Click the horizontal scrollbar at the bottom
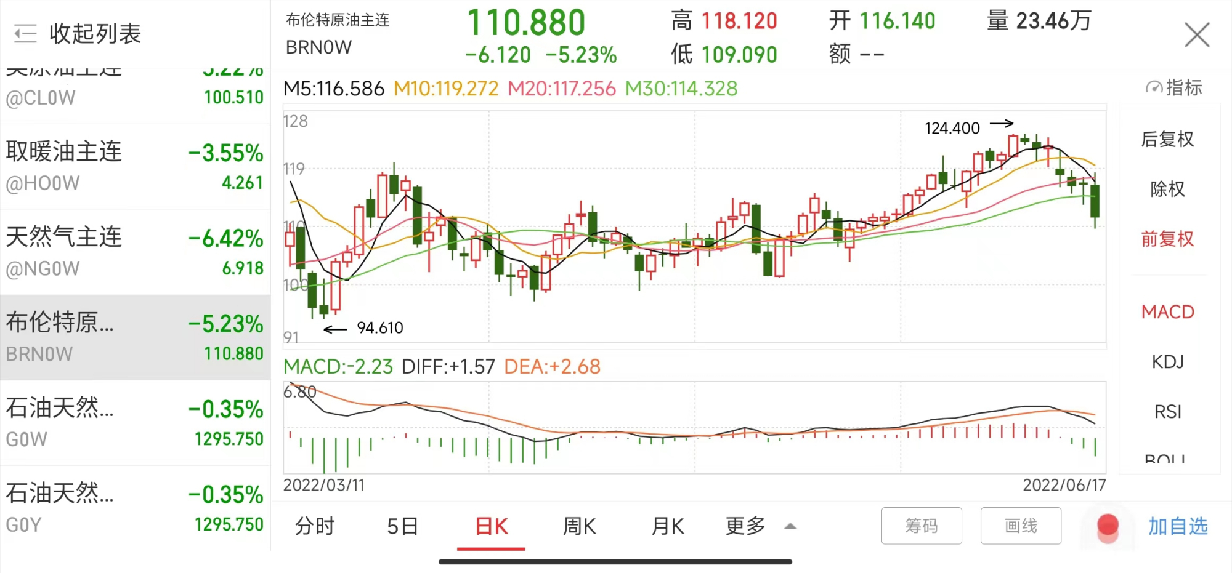 (616, 560)
